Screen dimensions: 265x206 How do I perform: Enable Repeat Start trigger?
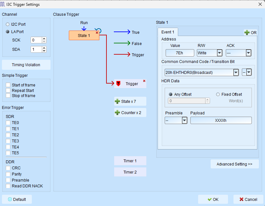[x=8, y=90]
